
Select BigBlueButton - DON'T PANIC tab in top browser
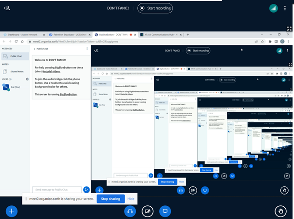pyautogui.click(x=115, y=35)
